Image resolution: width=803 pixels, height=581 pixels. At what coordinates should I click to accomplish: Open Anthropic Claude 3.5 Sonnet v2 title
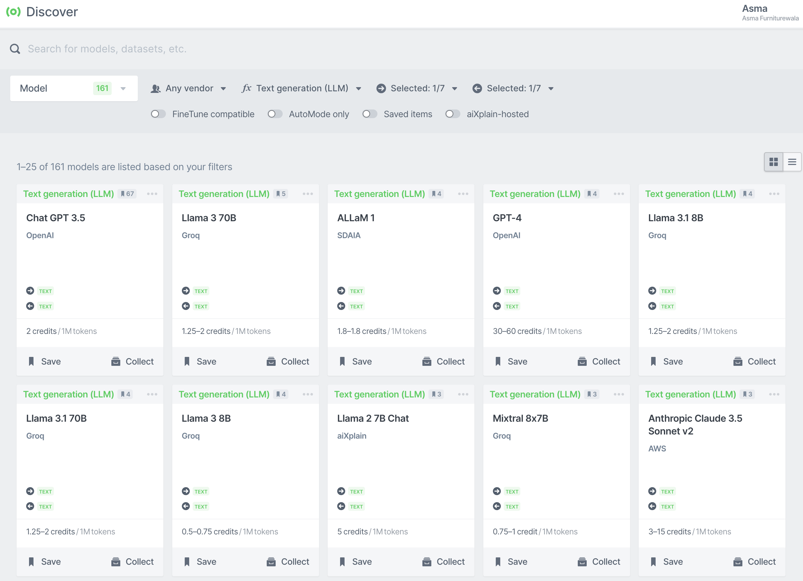coord(695,424)
